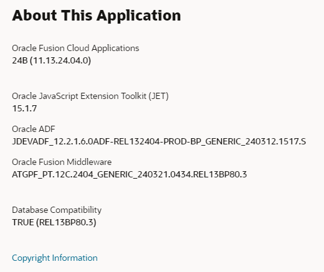
Task: Click the About This Application heading
Action: 97,16
